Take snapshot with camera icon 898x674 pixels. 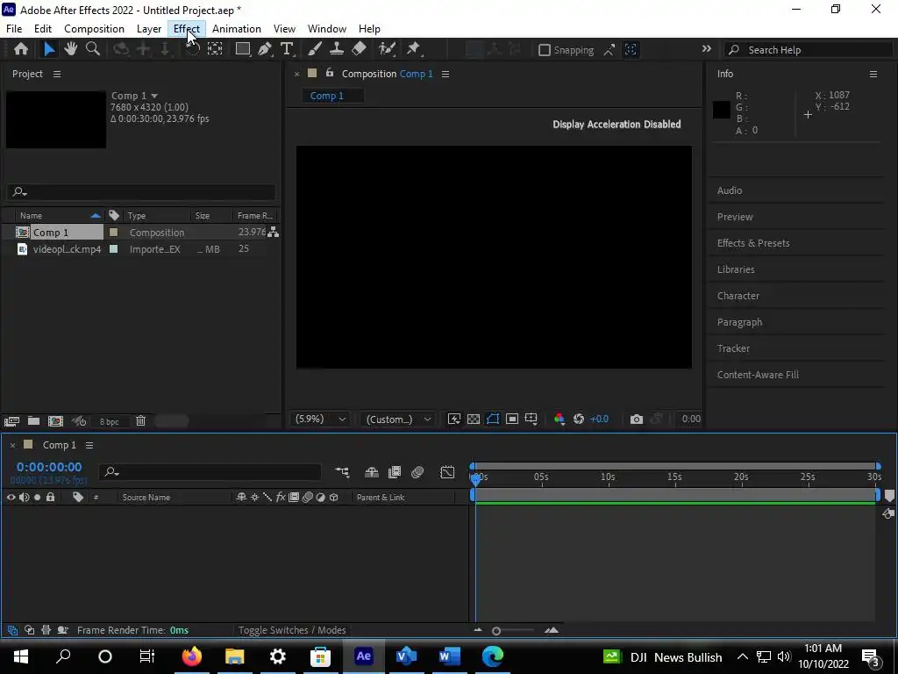coord(637,419)
